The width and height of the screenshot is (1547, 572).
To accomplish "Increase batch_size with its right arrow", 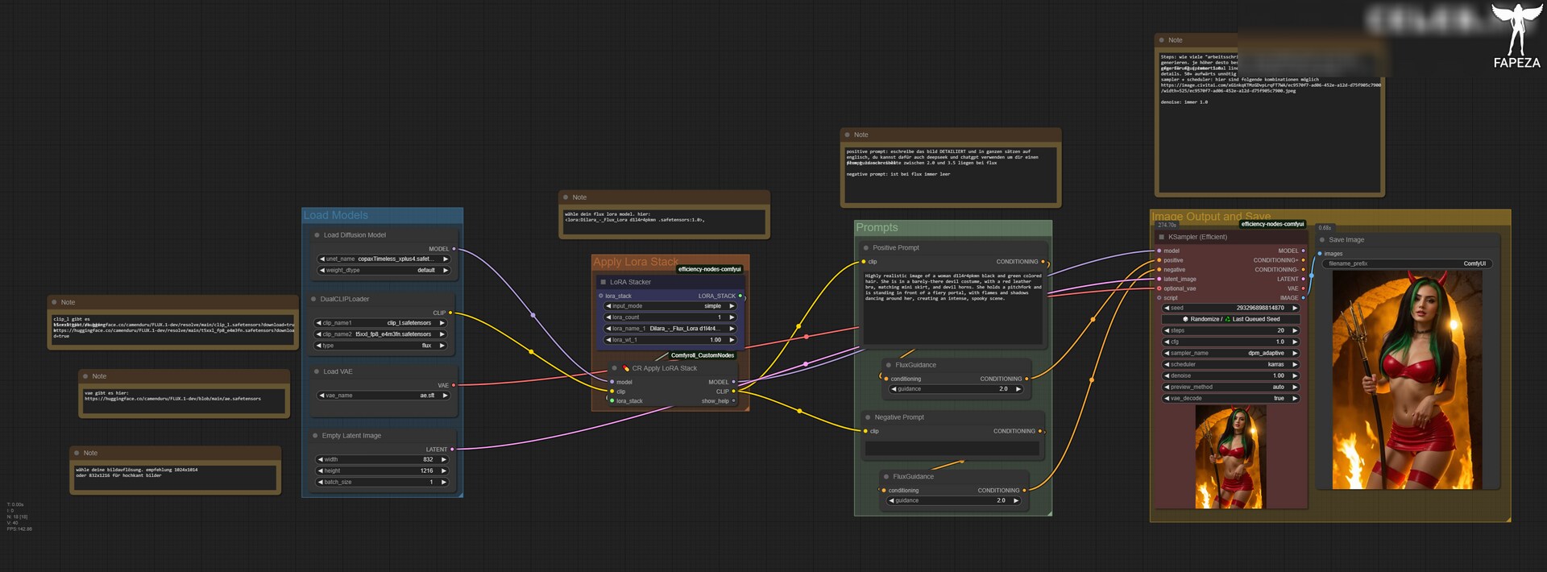I will [x=443, y=483].
